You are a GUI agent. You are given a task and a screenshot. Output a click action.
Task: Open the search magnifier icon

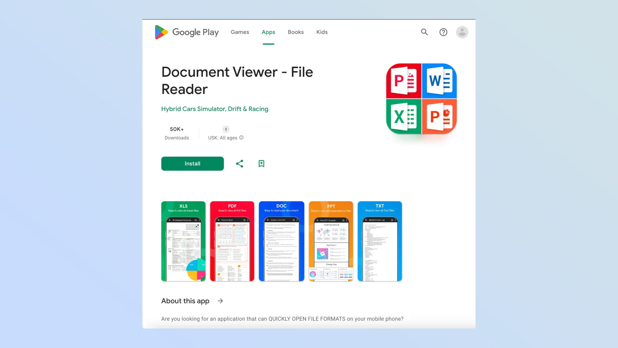click(x=424, y=32)
